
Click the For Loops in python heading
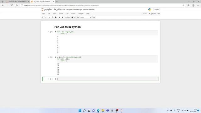[x=68, y=27]
